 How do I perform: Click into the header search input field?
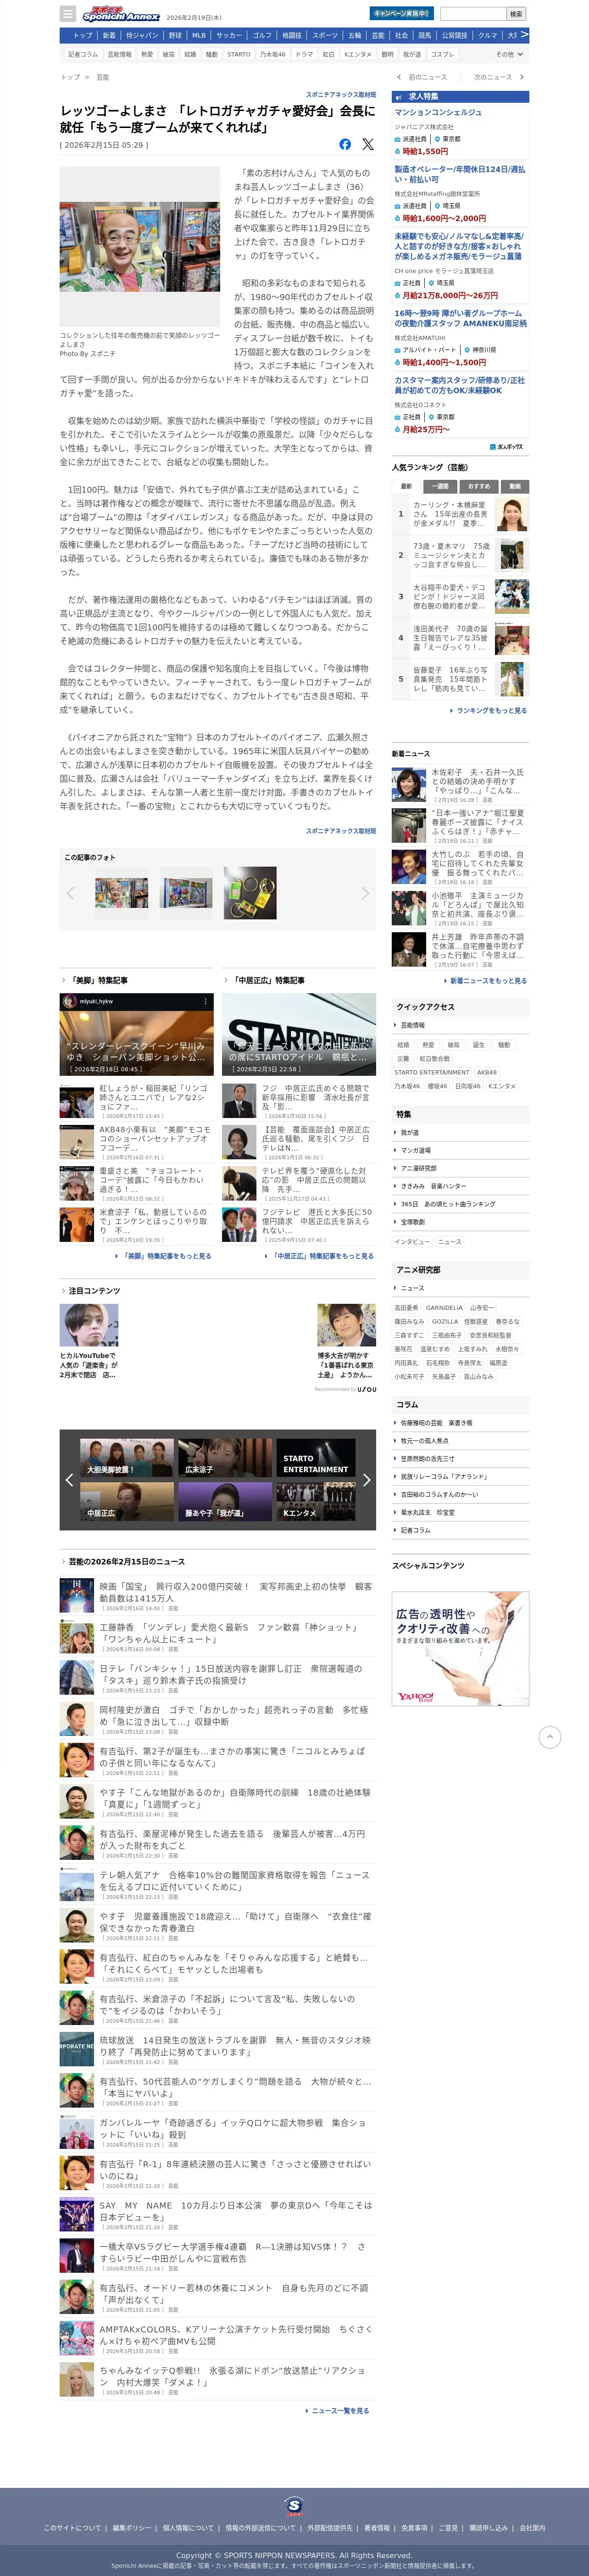pos(473,14)
